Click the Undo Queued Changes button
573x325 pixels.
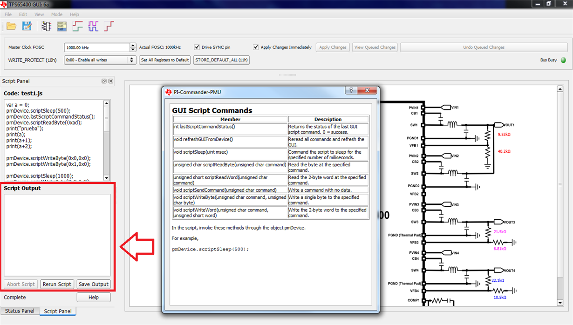coord(484,47)
